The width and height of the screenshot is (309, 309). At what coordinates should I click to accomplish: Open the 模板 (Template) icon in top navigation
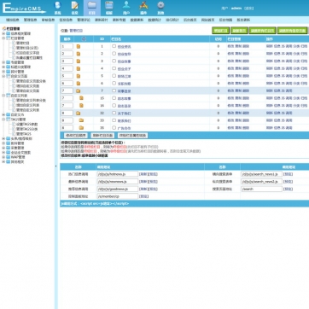pos(109,8)
